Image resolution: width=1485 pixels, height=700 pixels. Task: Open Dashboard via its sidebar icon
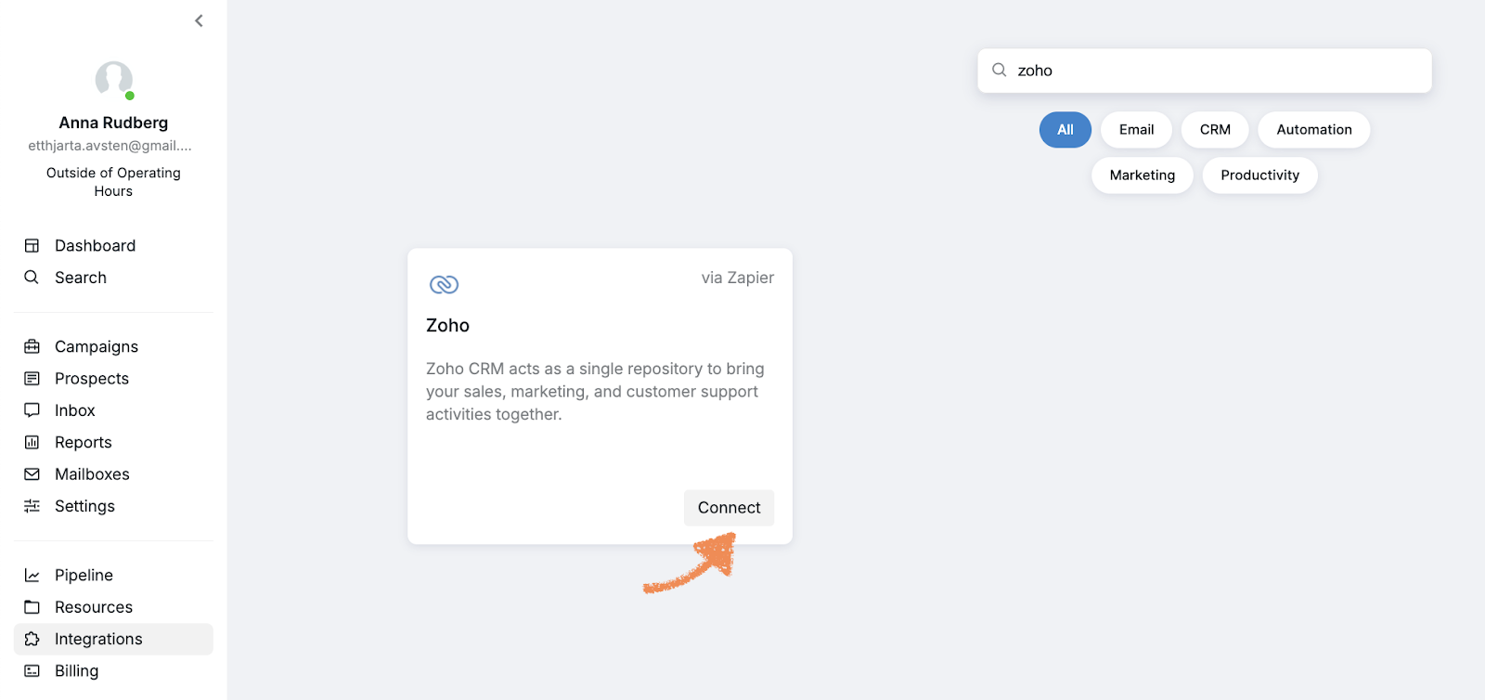coord(32,246)
